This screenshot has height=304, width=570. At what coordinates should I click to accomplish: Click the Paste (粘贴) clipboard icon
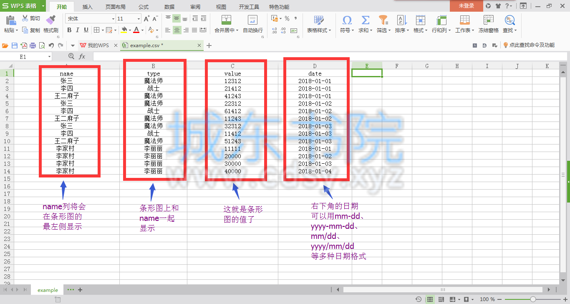coord(11,20)
